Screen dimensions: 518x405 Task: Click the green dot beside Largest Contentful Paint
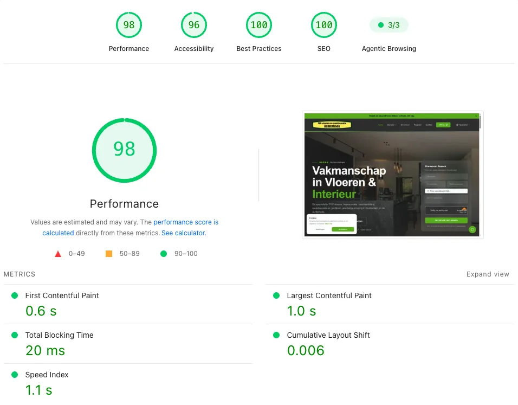click(x=276, y=295)
